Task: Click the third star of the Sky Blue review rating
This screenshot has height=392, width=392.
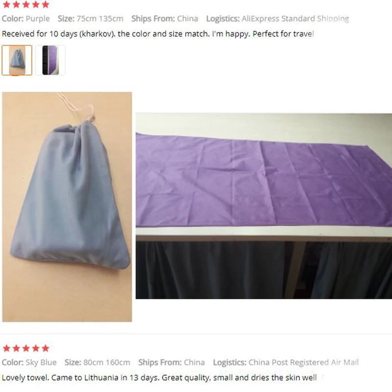Action: tap(26, 348)
